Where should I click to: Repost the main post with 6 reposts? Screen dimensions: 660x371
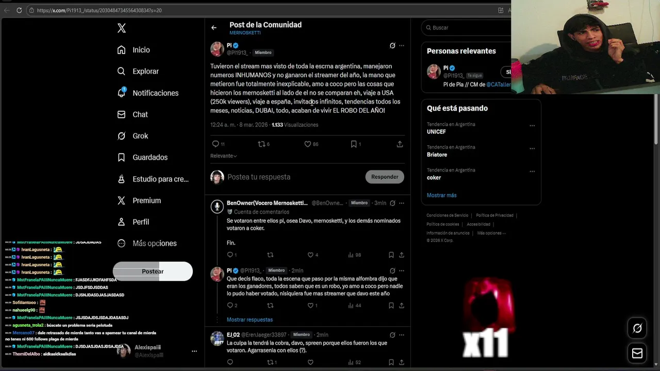click(261, 144)
